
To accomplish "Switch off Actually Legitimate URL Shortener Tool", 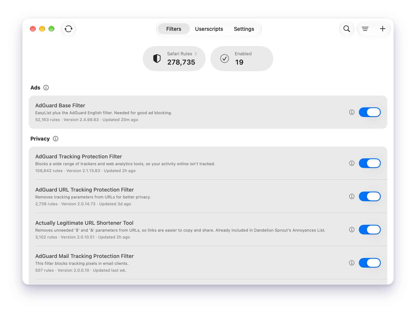I will pos(370,230).
